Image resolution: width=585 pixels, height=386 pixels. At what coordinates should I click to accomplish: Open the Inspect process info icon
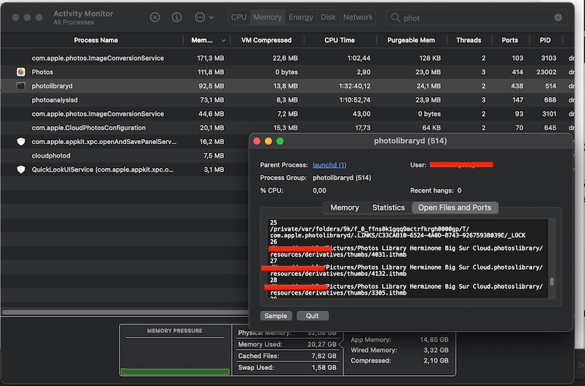tap(177, 17)
